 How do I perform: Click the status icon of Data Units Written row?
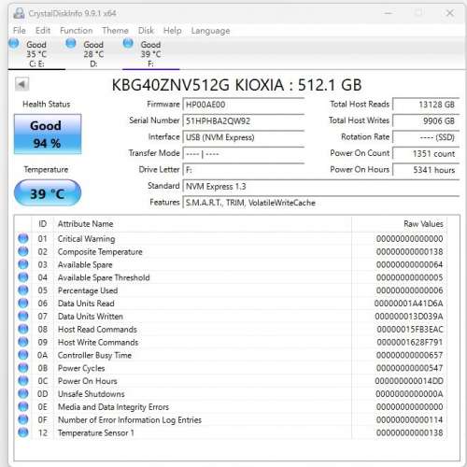point(23,316)
